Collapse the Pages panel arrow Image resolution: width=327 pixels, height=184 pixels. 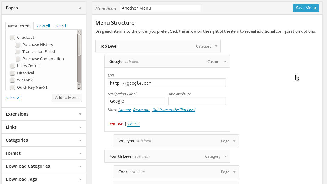click(x=80, y=8)
